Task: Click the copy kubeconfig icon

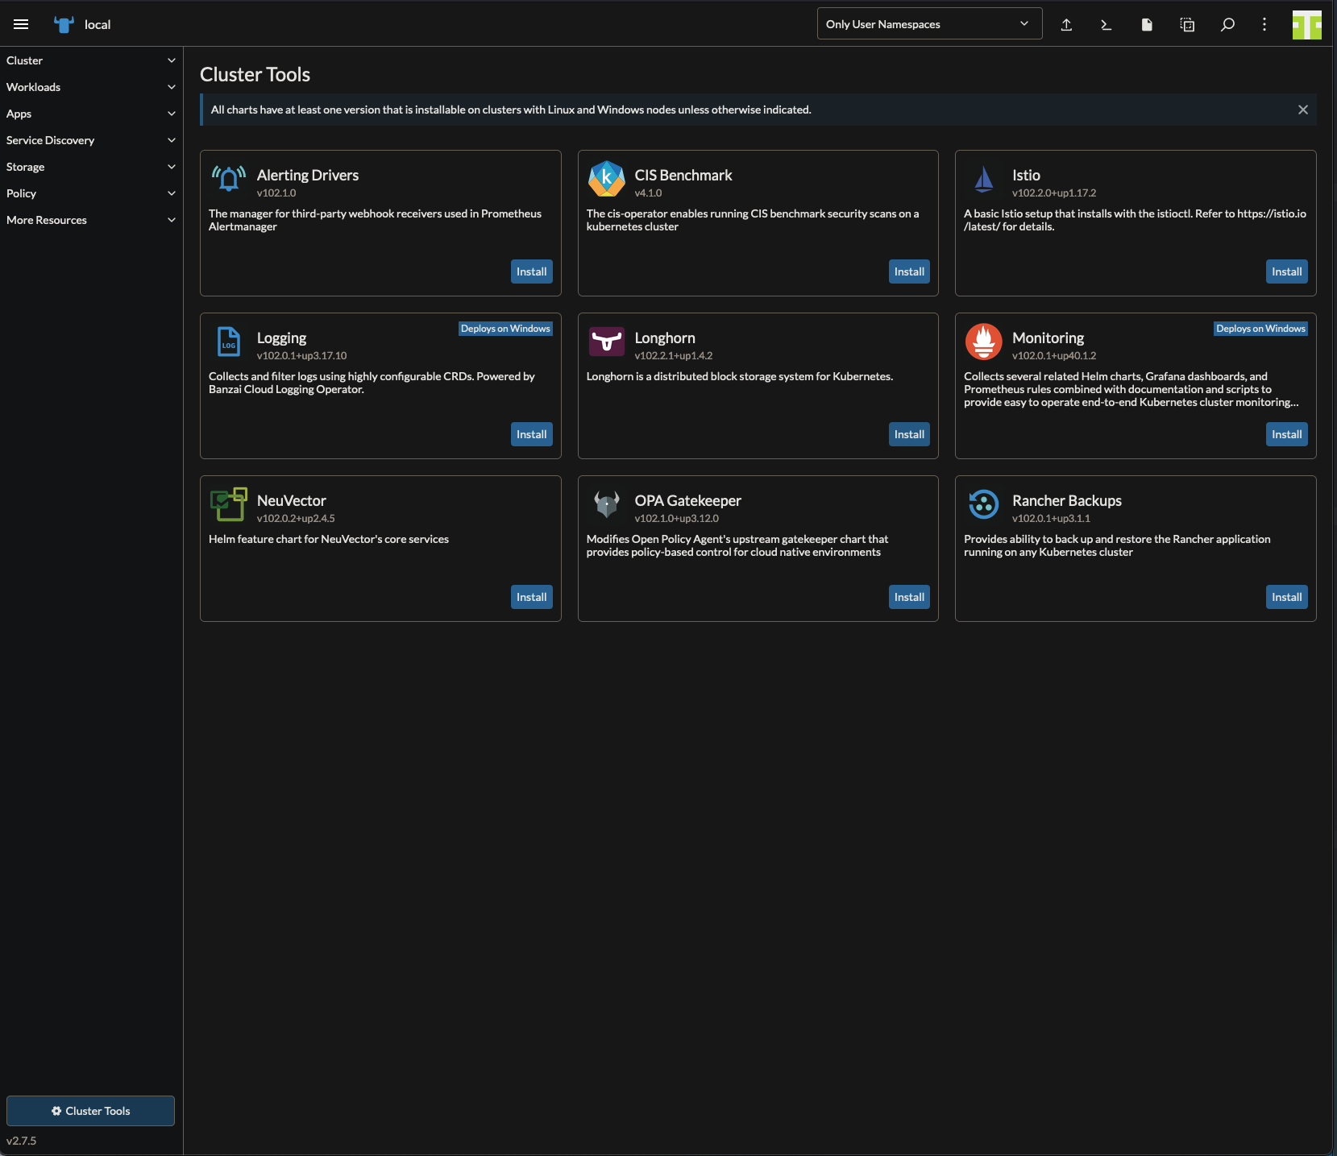Action: pyautogui.click(x=1186, y=25)
